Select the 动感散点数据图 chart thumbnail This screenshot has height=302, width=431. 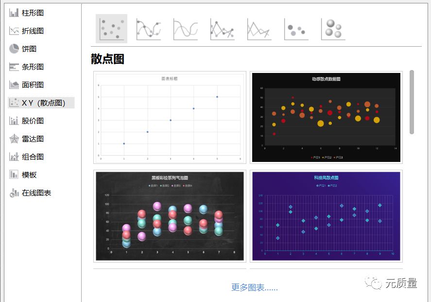pyautogui.click(x=326, y=117)
